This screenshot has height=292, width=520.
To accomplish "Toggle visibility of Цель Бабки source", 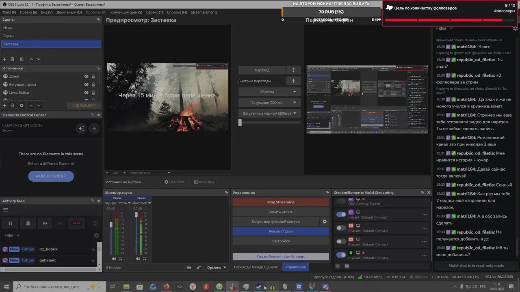I will click(86, 92).
